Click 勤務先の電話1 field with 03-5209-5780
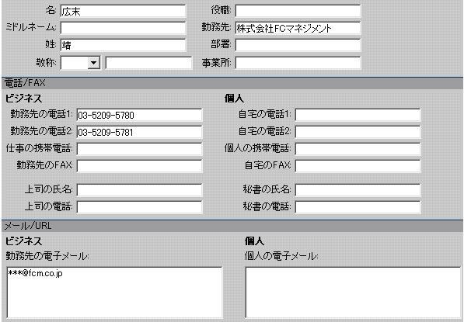 [x=139, y=115]
